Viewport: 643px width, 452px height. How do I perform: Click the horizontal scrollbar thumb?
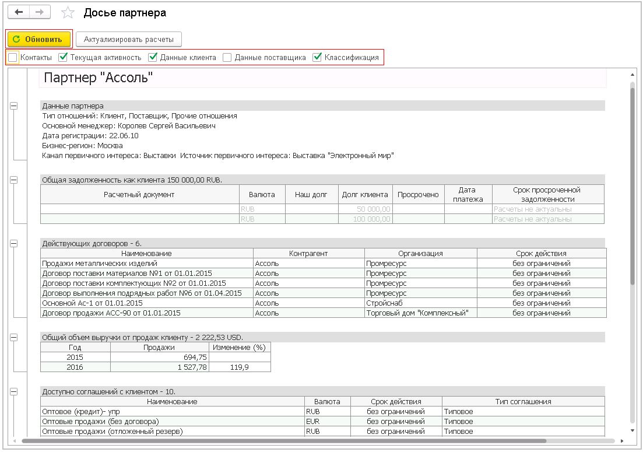(x=284, y=441)
